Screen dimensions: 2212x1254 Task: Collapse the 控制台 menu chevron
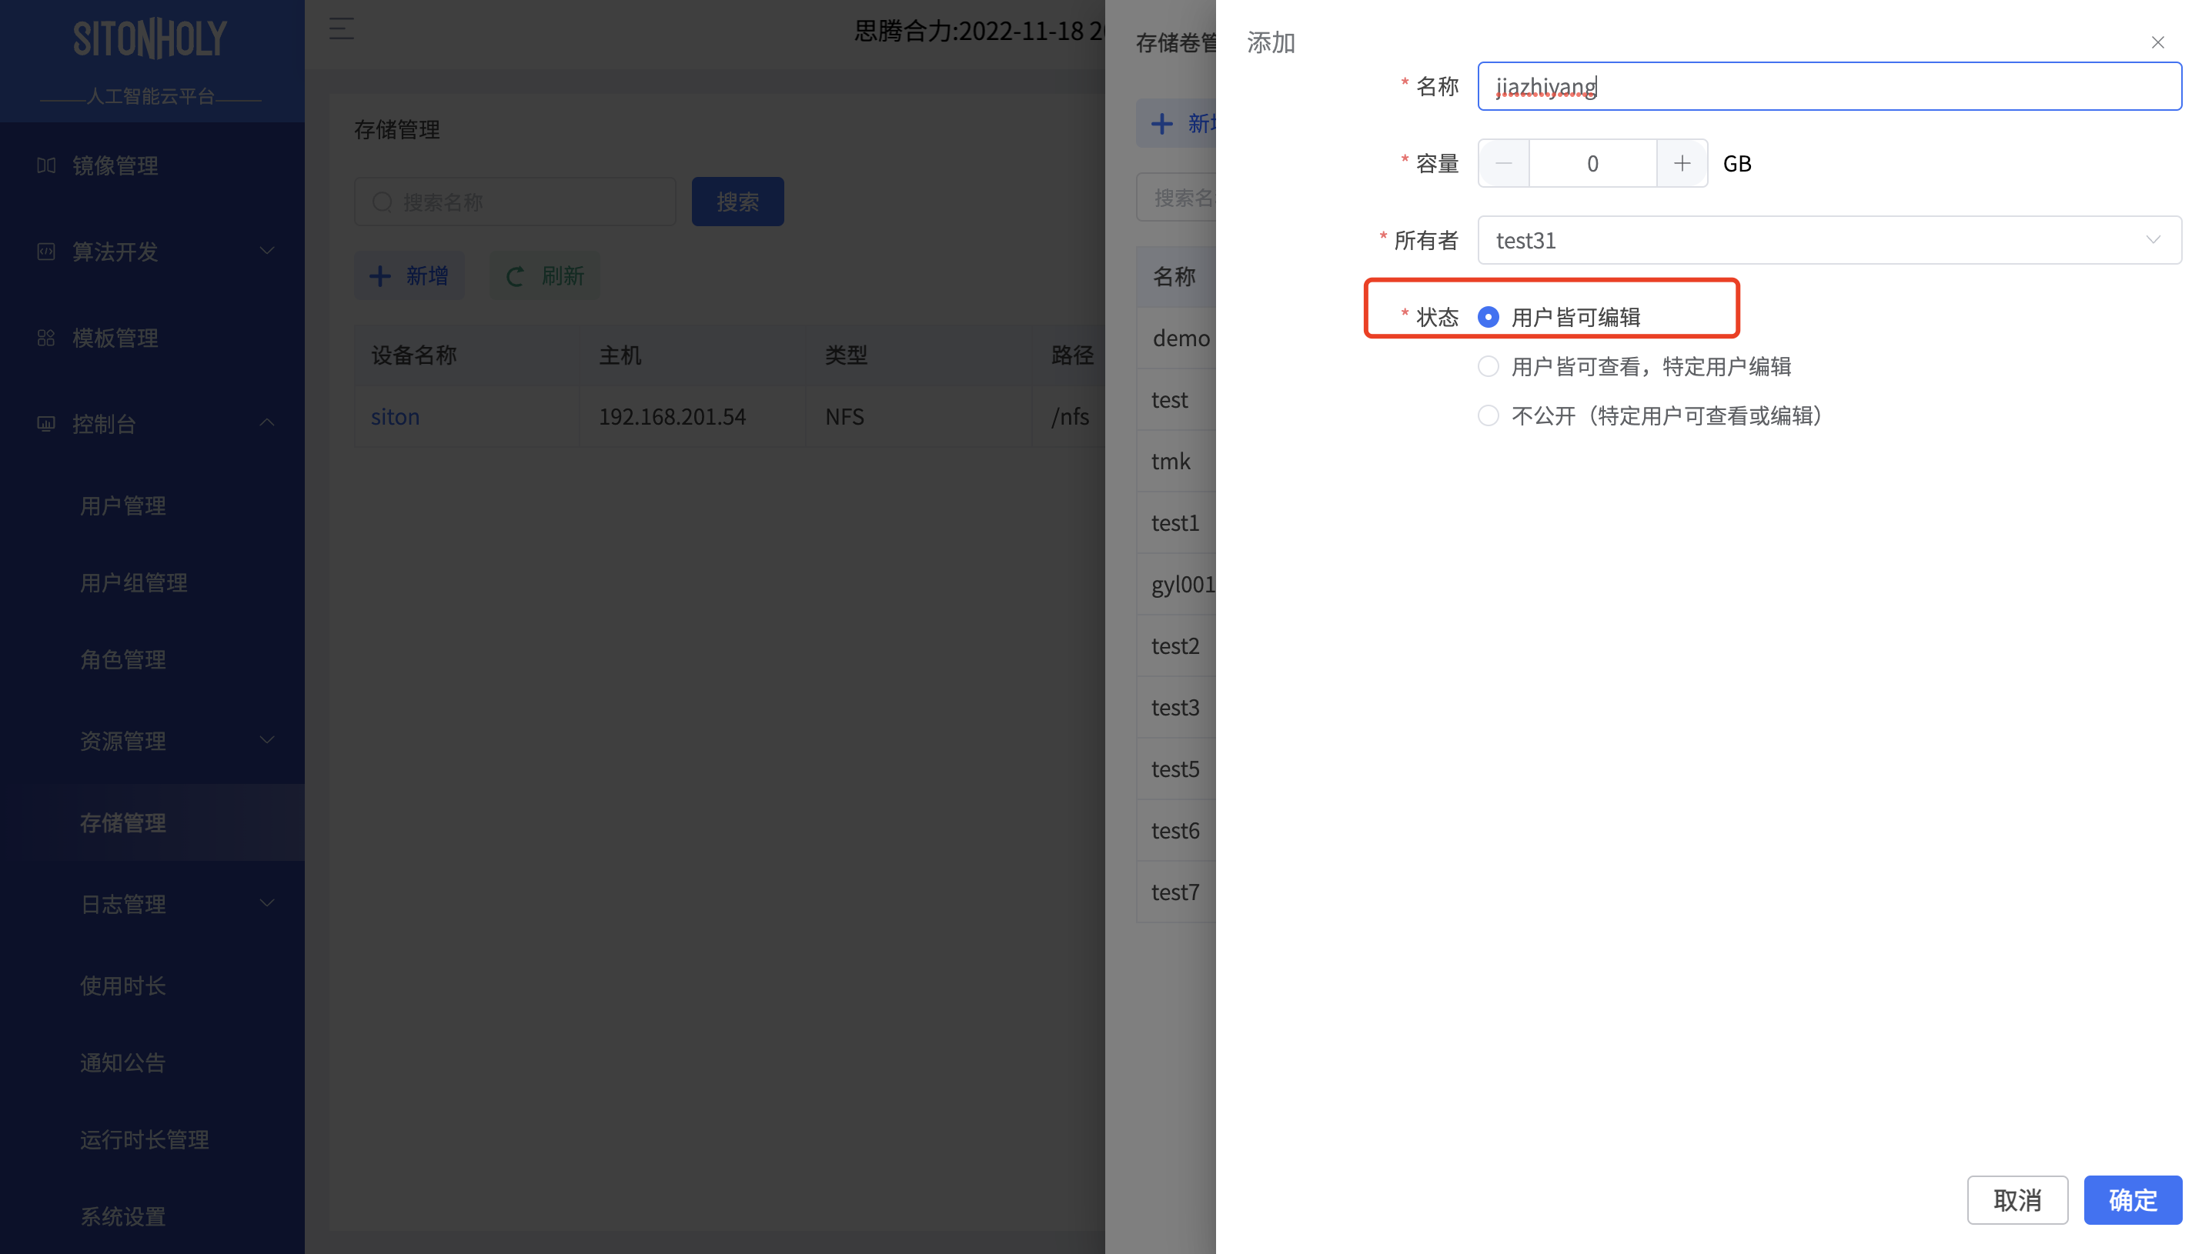[x=267, y=422]
